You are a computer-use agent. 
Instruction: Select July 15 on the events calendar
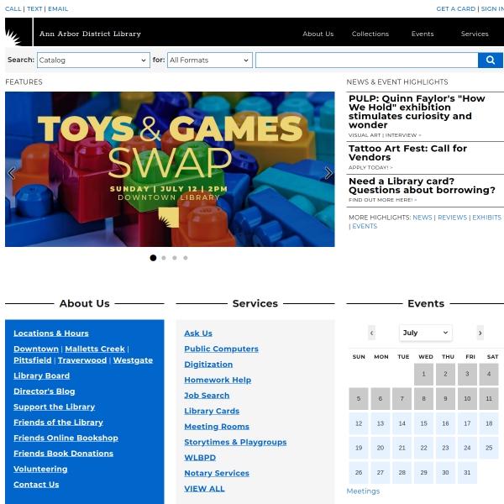point(423,423)
